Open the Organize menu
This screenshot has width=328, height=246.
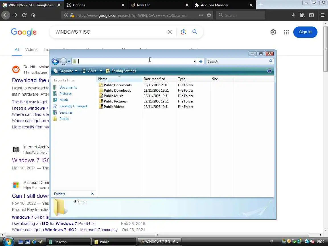(65, 71)
